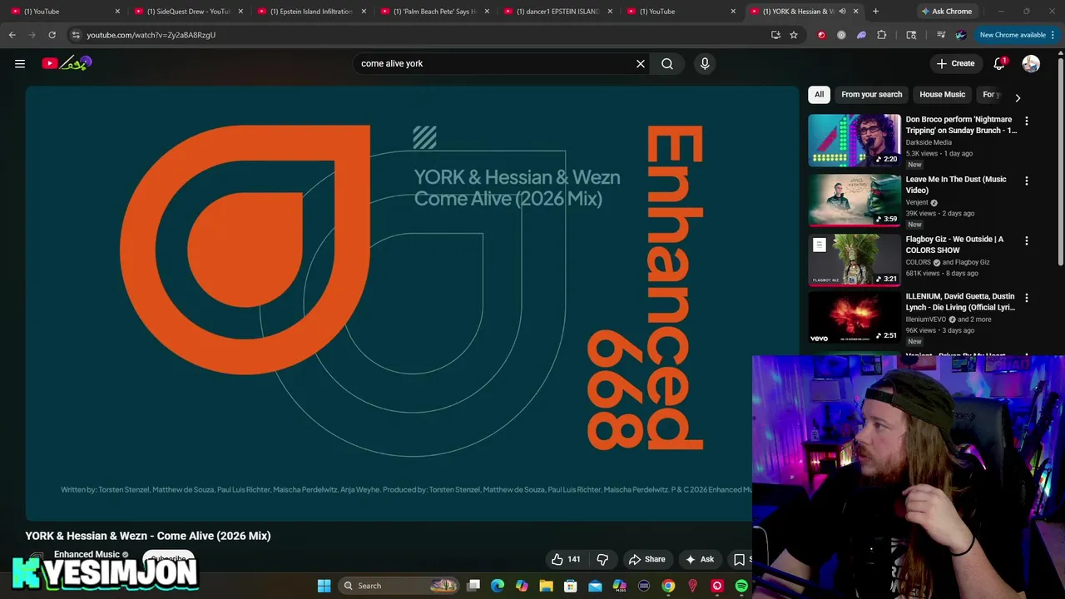Image resolution: width=1065 pixels, height=599 pixels.
Task: Launch Microsoft Edge from taskbar
Action: pos(498,586)
